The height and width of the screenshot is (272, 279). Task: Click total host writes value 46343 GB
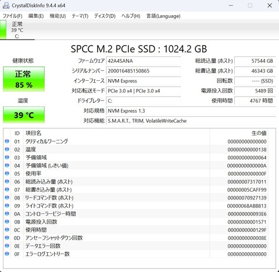pos(255,71)
